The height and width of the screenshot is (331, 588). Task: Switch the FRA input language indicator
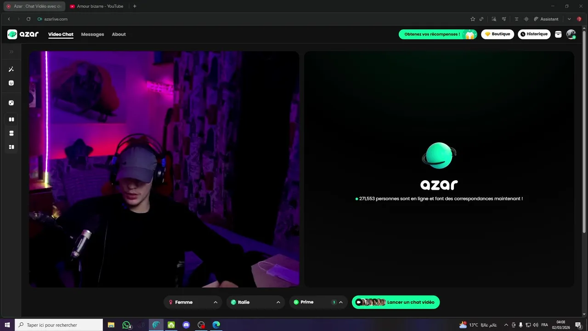(x=545, y=325)
